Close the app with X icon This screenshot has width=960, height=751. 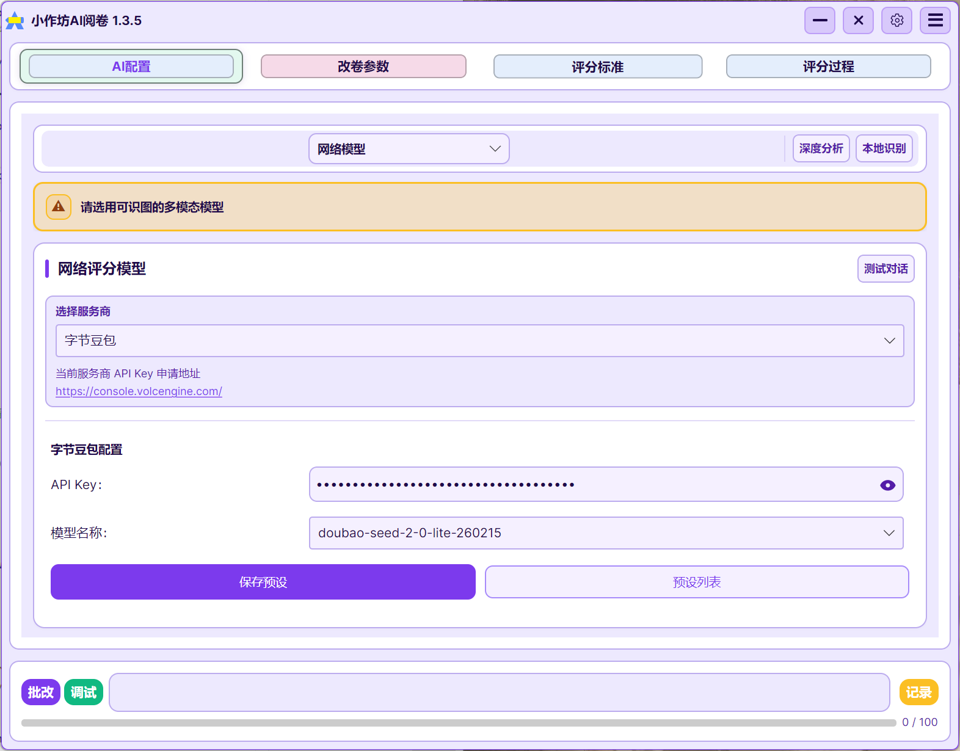(x=858, y=21)
